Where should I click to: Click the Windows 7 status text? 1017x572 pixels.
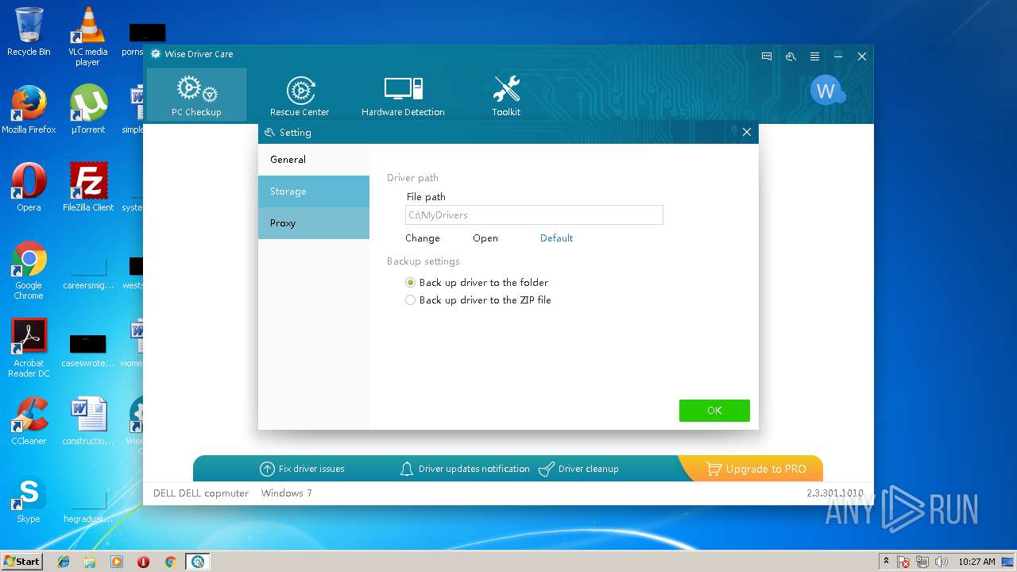(x=287, y=493)
